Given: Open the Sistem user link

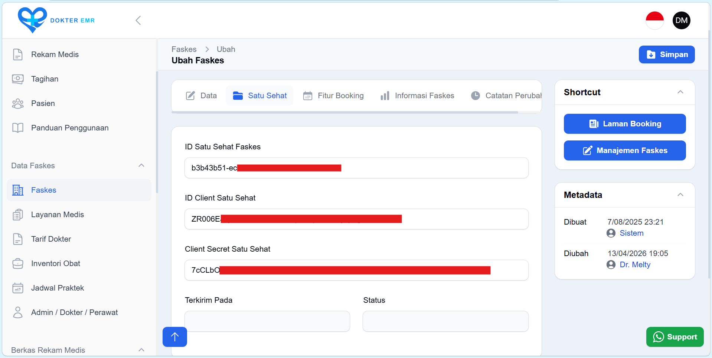Looking at the screenshot, I should [631, 233].
